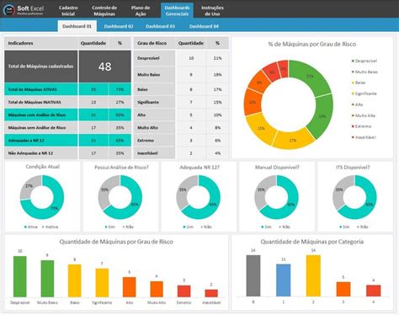Screen dimensions: 399x315
Task: Select the Dashboards Gerenciais tab
Action: pyautogui.click(x=177, y=11)
